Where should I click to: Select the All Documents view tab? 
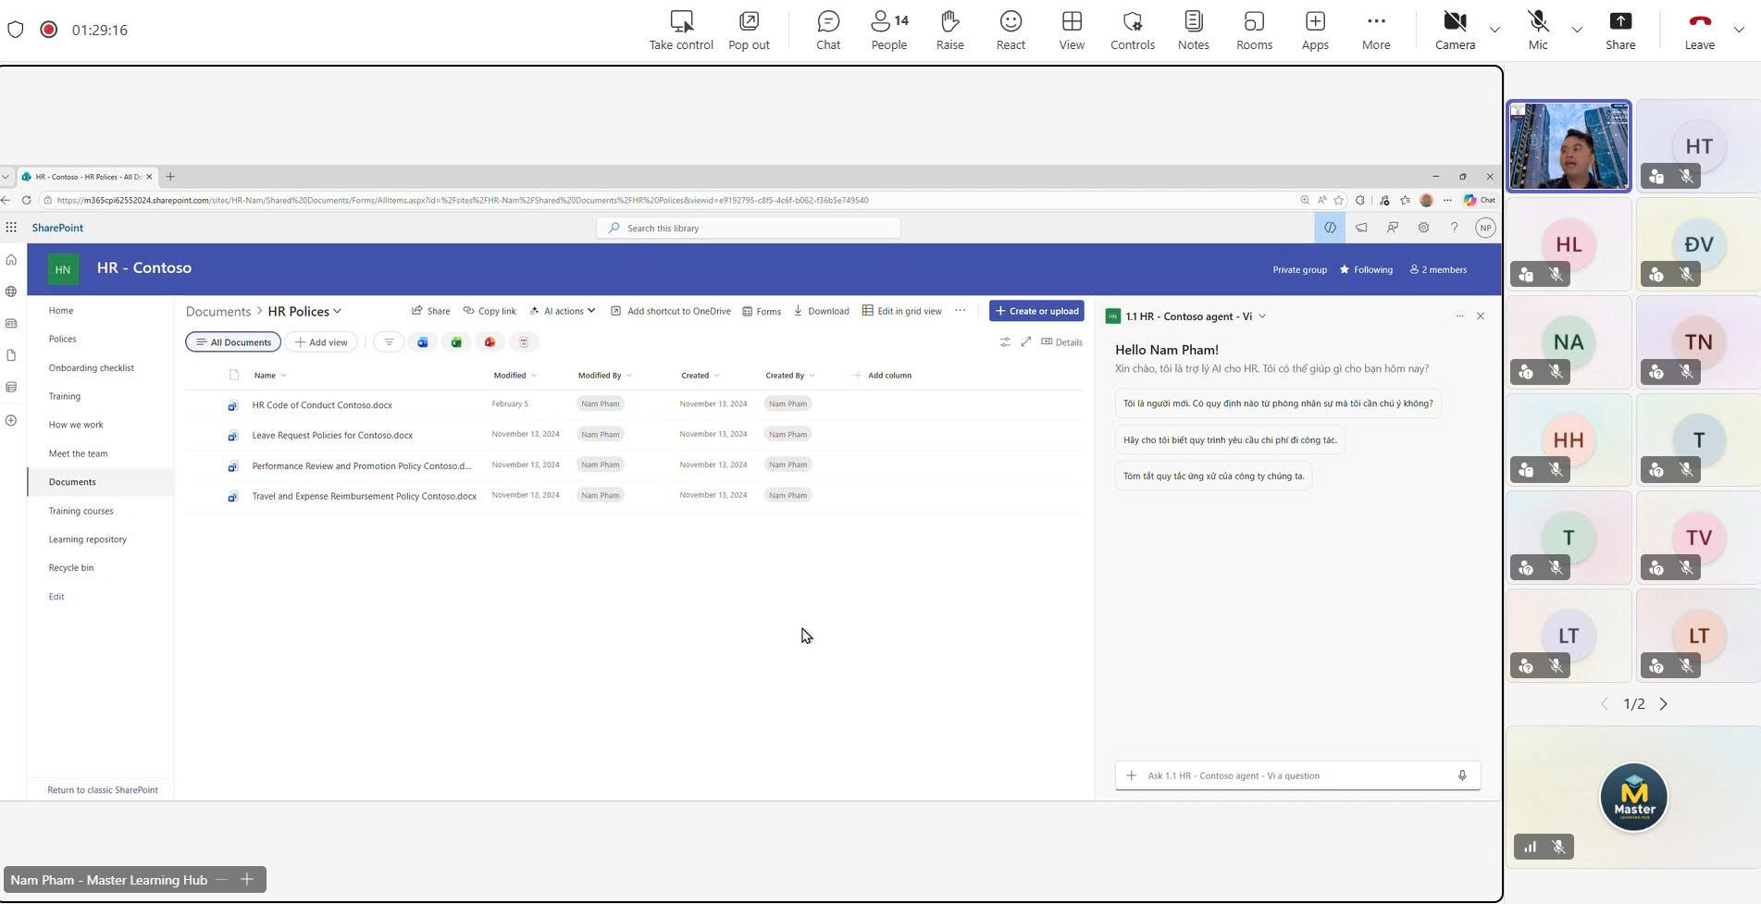click(233, 342)
